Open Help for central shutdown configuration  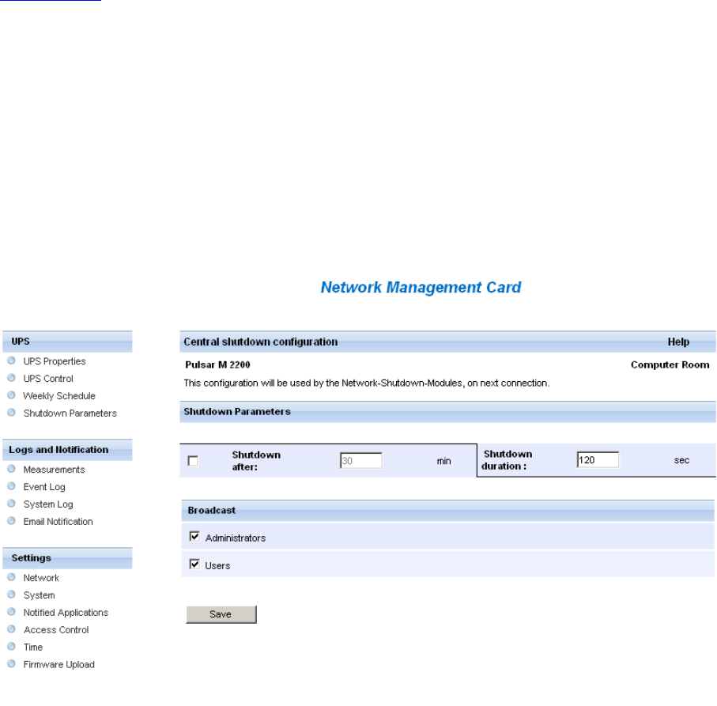(678, 342)
